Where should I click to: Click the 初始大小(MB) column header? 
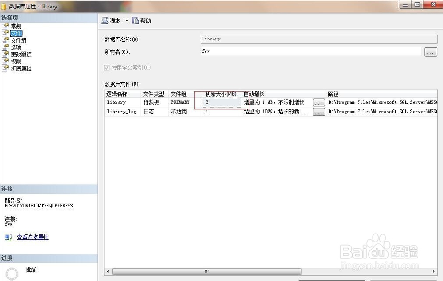tap(222, 94)
